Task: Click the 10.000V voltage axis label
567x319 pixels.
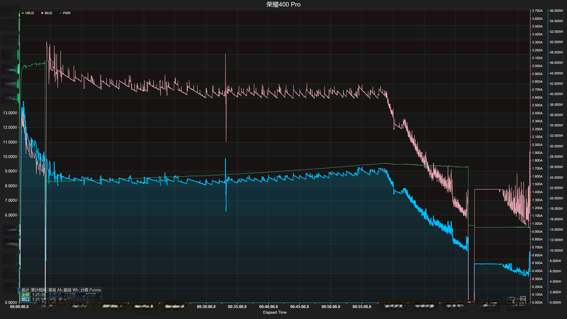Action: tap(10, 157)
